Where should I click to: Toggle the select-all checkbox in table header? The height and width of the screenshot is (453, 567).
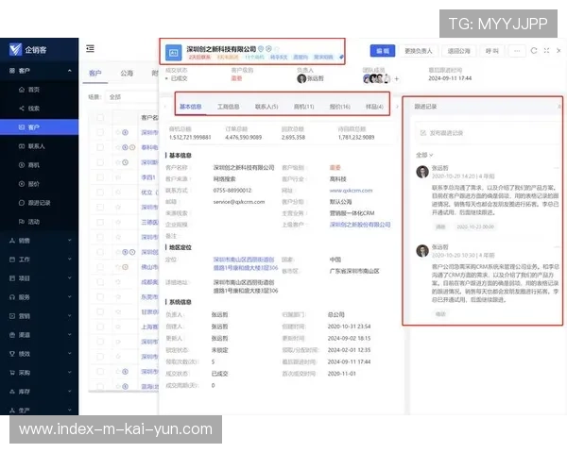pos(100,117)
